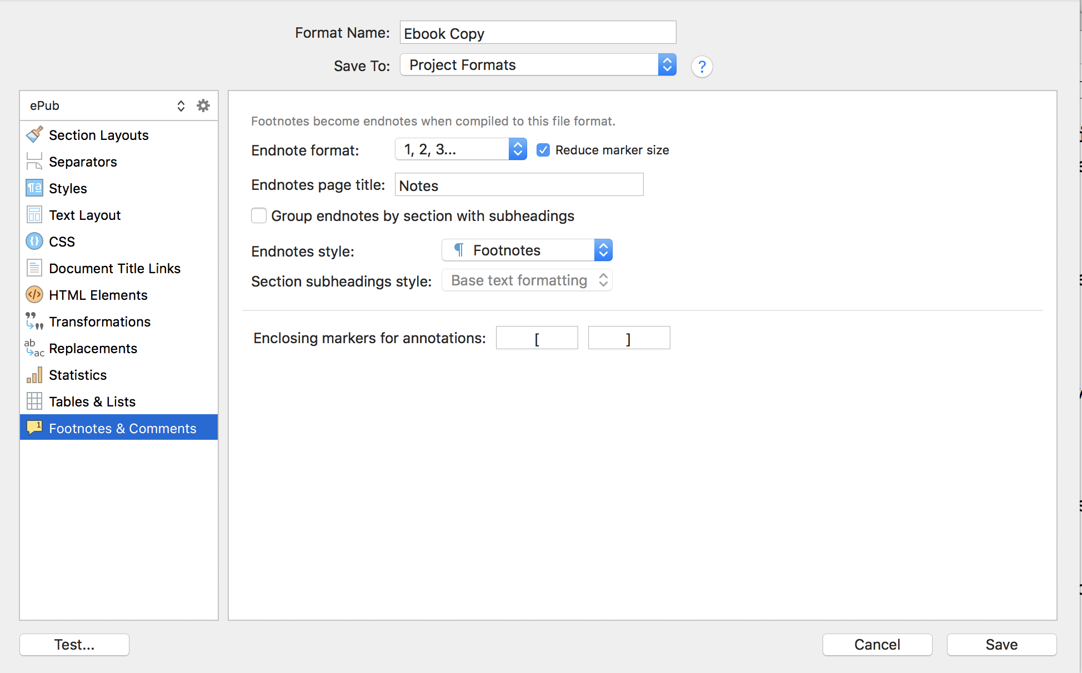
Task: Click the Transformations quotes icon
Action: 34,321
